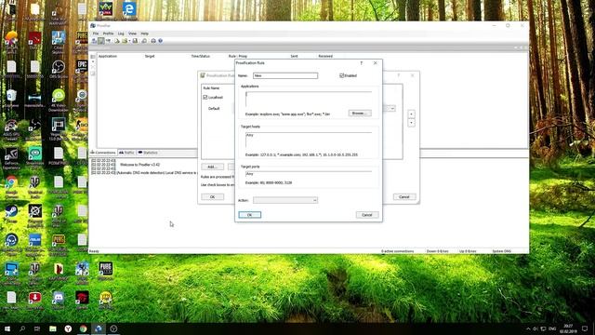Click Add... in the Proxification Rules window
This screenshot has width=595, height=335.
[x=213, y=167]
